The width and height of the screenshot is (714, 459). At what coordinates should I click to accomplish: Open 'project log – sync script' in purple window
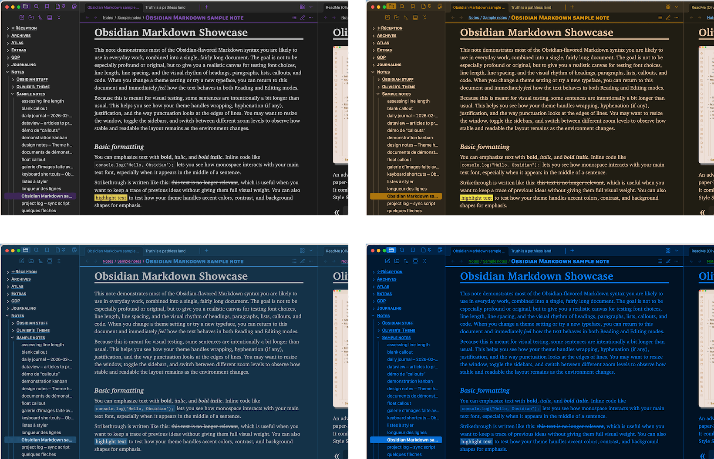[x=46, y=203]
